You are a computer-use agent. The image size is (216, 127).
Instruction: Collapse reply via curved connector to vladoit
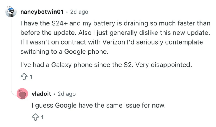14,93
